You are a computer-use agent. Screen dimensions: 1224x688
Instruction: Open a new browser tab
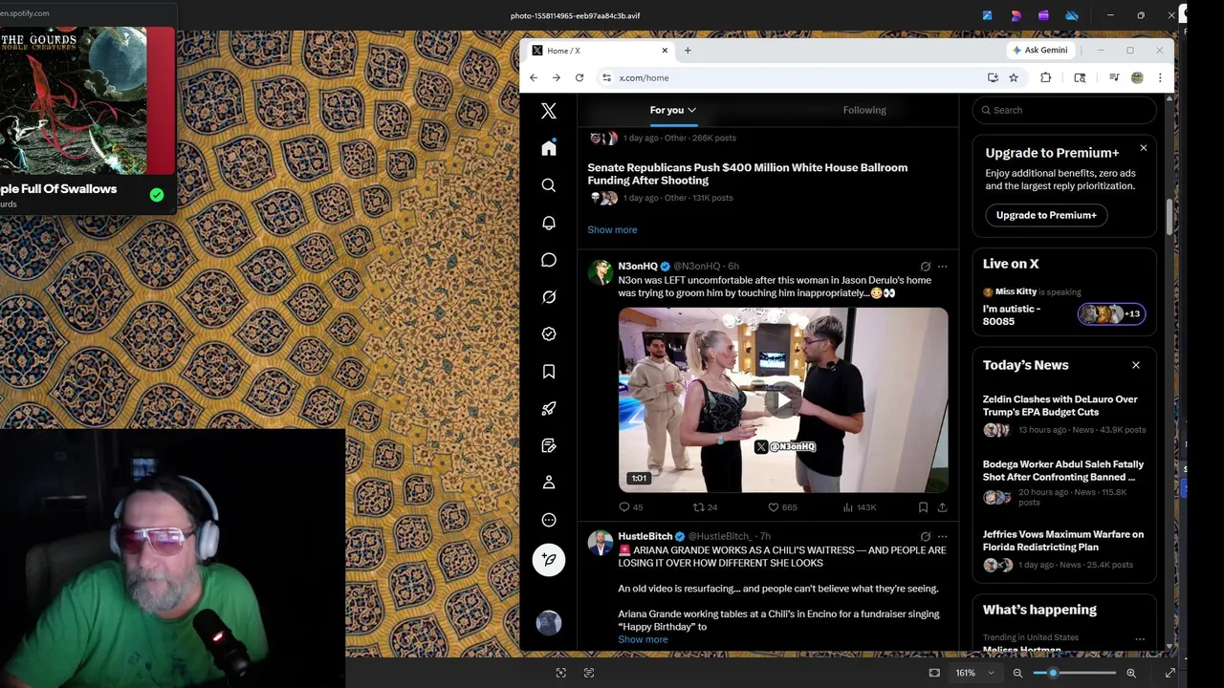[688, 51]
